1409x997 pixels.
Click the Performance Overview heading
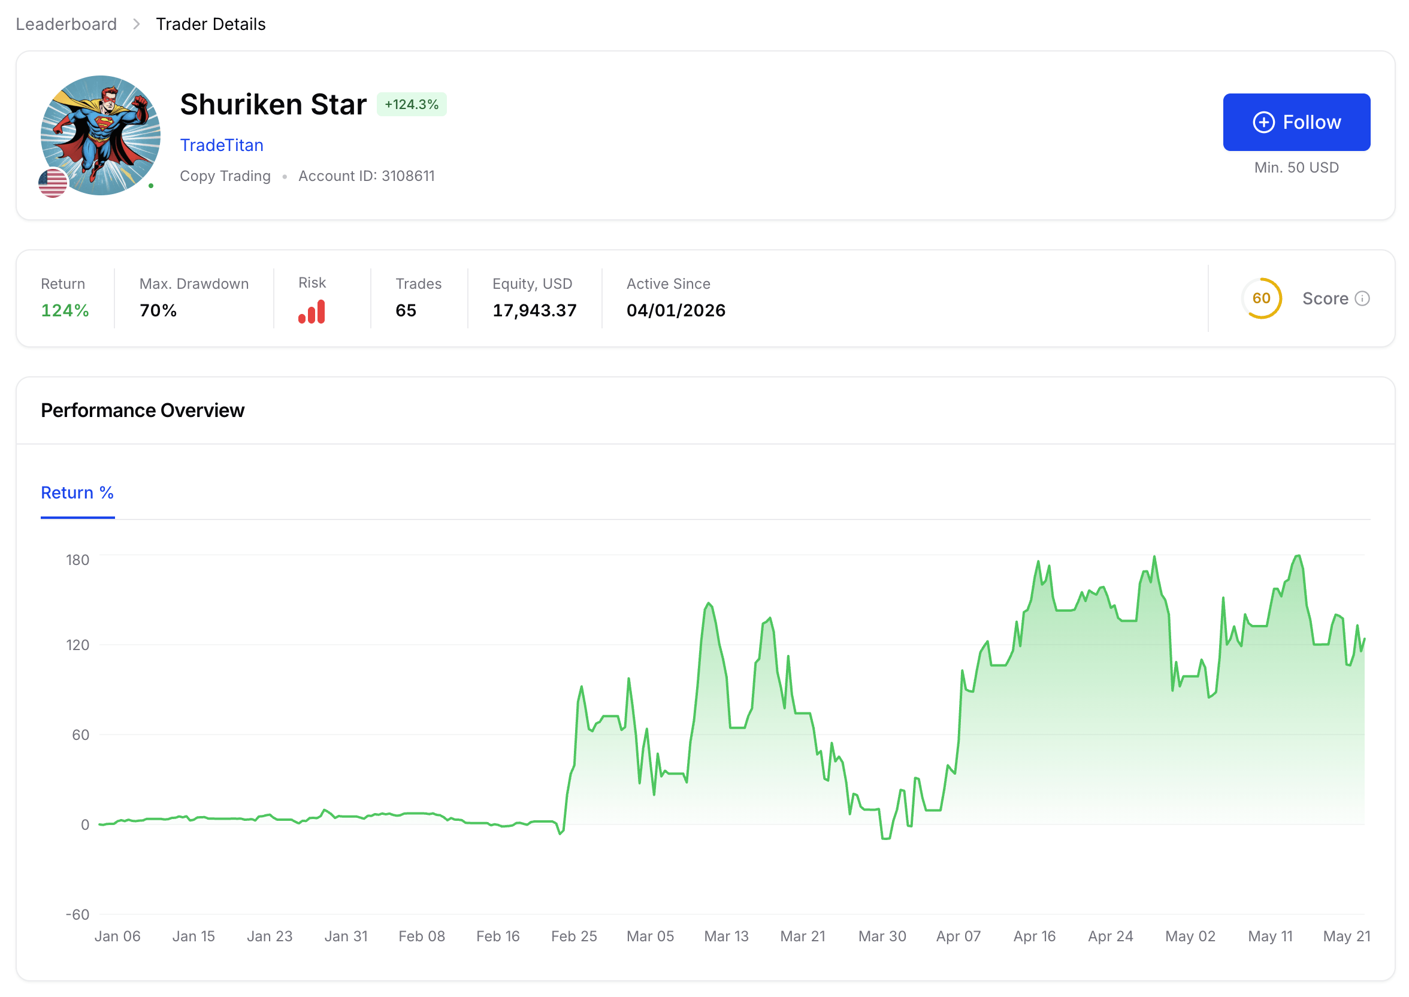143,410
